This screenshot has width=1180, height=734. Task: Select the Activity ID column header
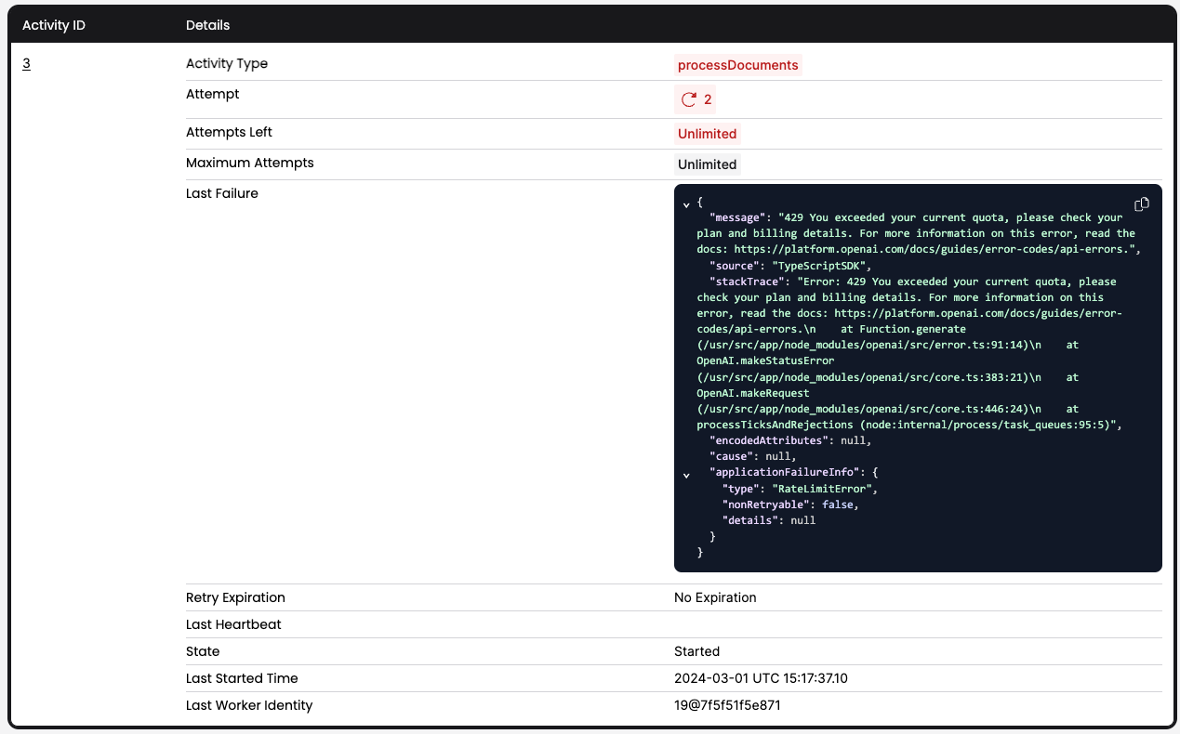point(54,25)
